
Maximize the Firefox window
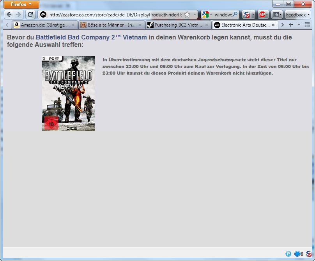tap(288, 4)
